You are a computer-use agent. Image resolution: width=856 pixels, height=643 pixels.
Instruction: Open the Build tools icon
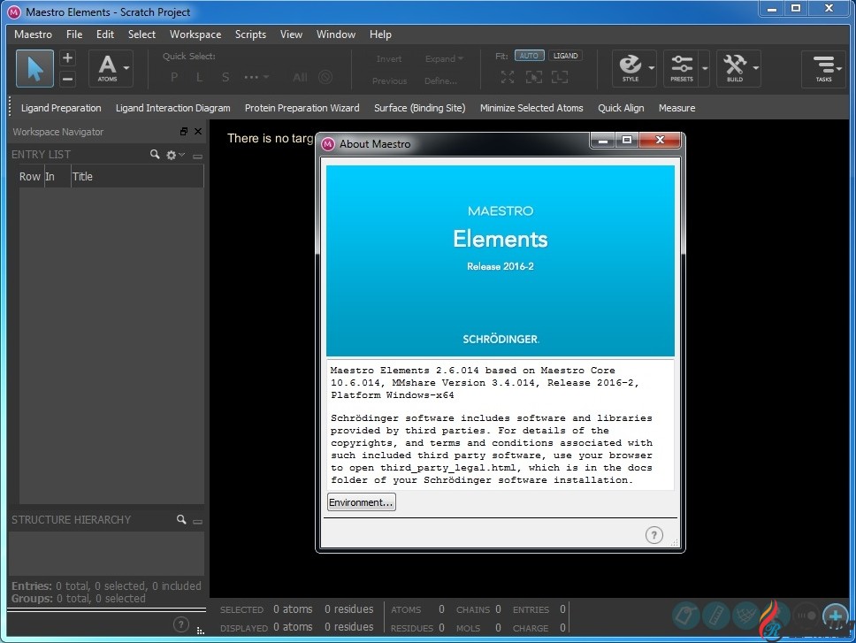pyautogui.click(x=734, y=67)
